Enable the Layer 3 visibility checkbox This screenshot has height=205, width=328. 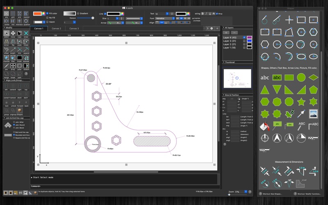(244, 41)
